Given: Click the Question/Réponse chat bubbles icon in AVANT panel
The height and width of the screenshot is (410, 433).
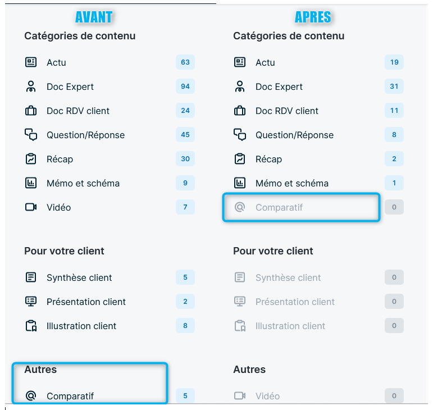Looking at the screenshot, I should pos(31,135).
